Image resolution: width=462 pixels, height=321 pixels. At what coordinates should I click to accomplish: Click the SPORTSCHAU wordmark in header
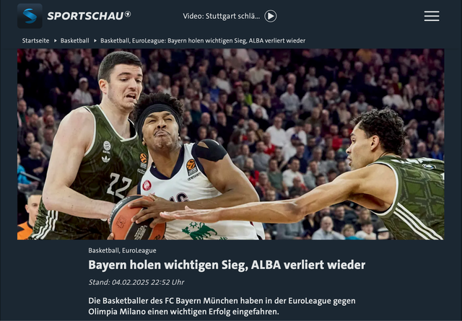click(x=85, y=16)
